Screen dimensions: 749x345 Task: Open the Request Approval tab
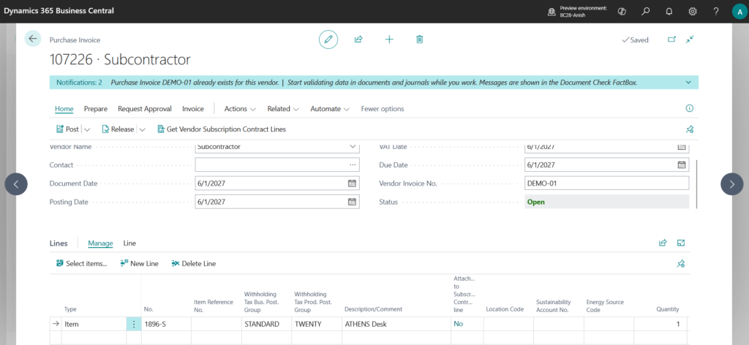(x=145, y=109)
